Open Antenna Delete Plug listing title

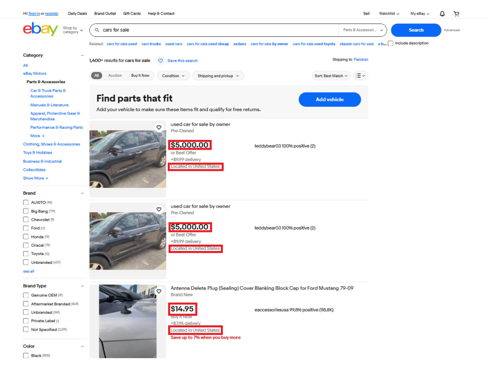[262, 288]
